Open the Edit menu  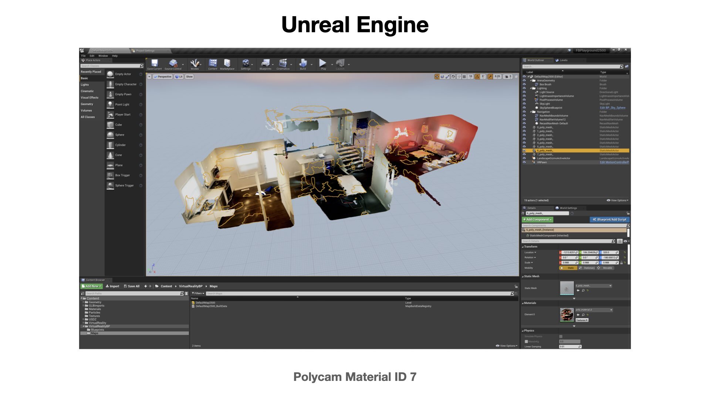[x=92, y=56]
